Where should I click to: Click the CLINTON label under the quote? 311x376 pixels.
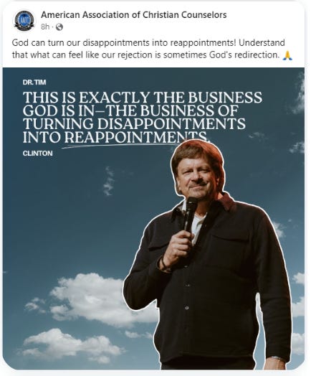tap(37, 154)
